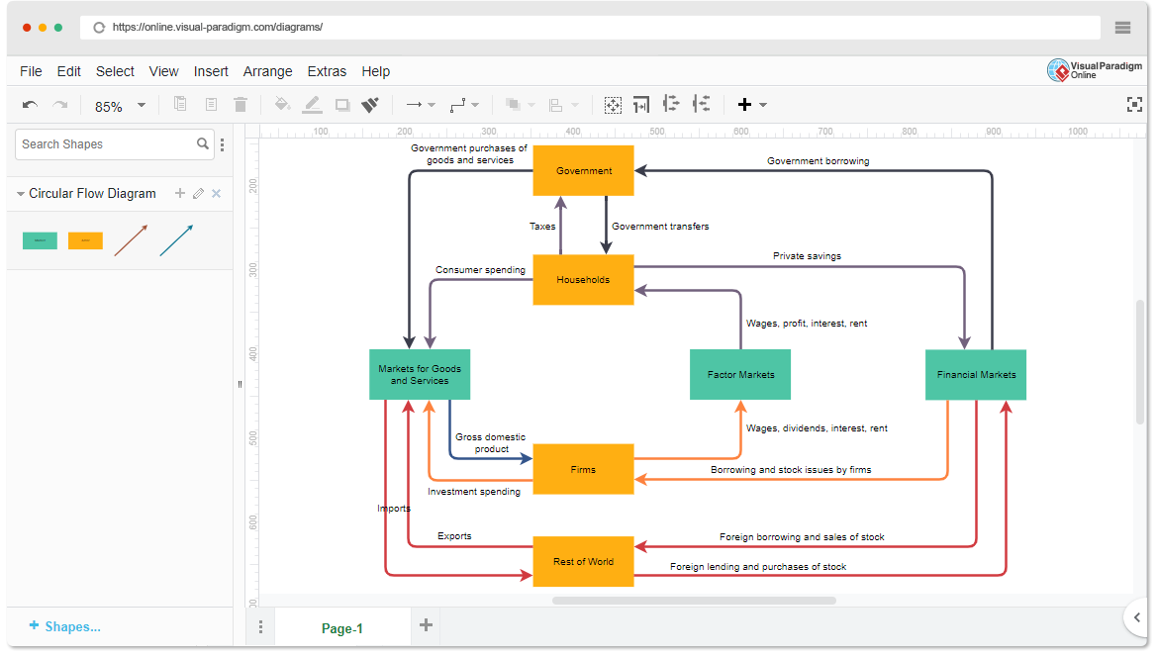
Task: Switch to the Page-1 tab
Action: [x=342, y=628]
